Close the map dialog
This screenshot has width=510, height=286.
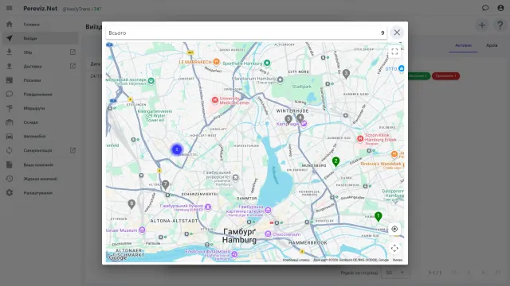point(397,33)
